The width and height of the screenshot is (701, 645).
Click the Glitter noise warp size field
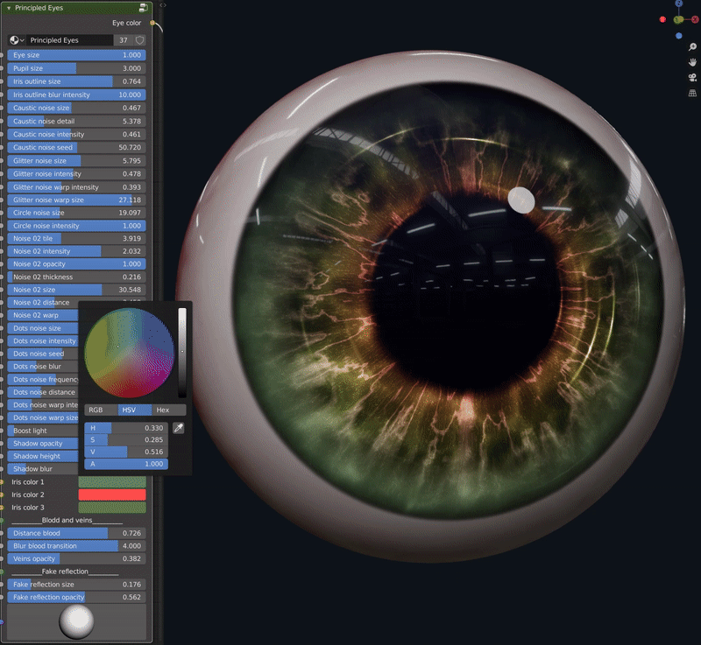click(x=76, y=200)
